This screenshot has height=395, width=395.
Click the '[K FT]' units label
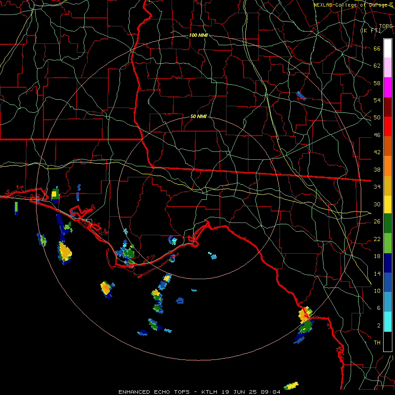[371, 30]
